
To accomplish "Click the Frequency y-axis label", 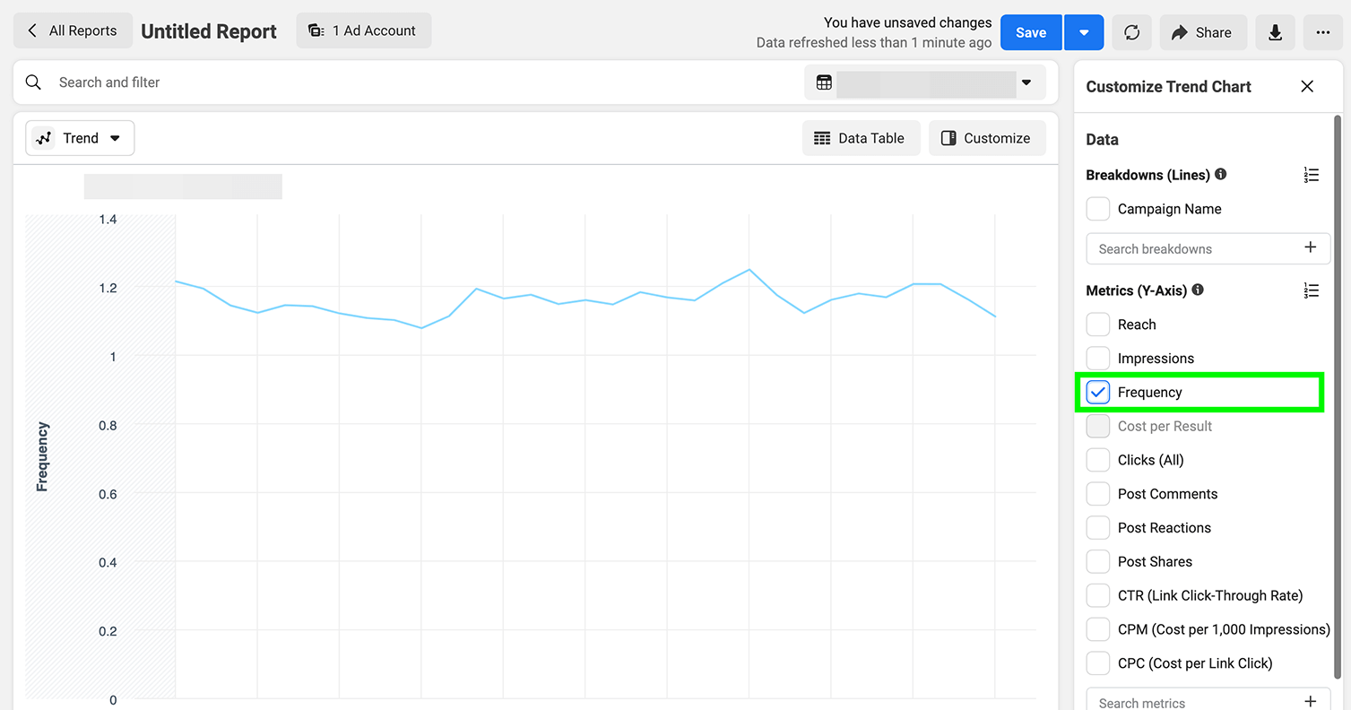I will coord(42,457).
